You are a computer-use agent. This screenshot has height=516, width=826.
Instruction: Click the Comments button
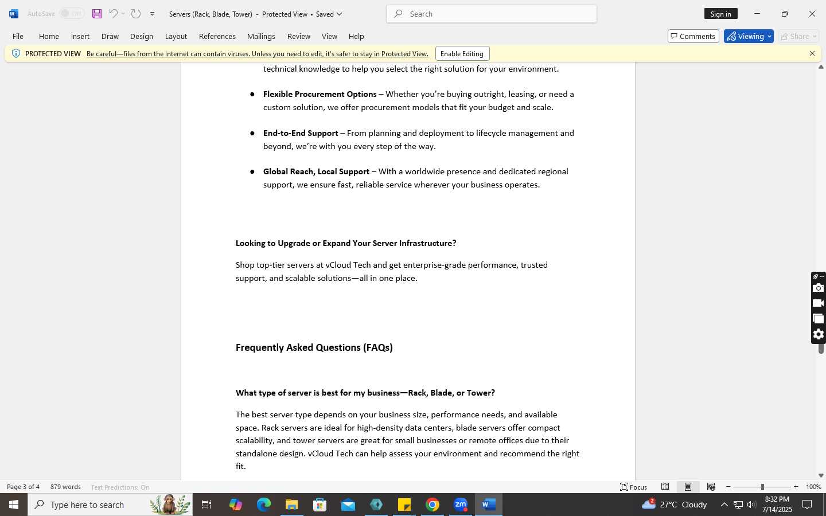pos(693,36)
